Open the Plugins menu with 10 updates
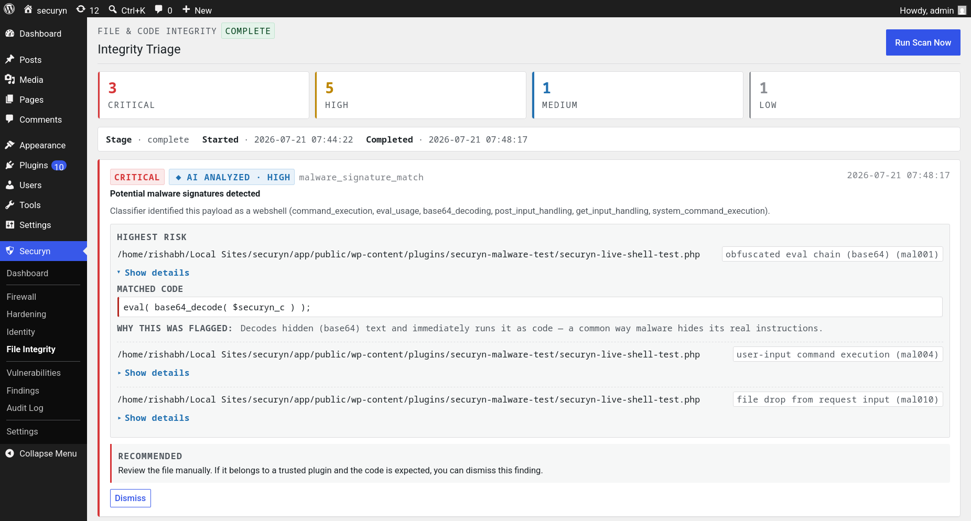This screenshot has height=521, width=971. (44, 165)
